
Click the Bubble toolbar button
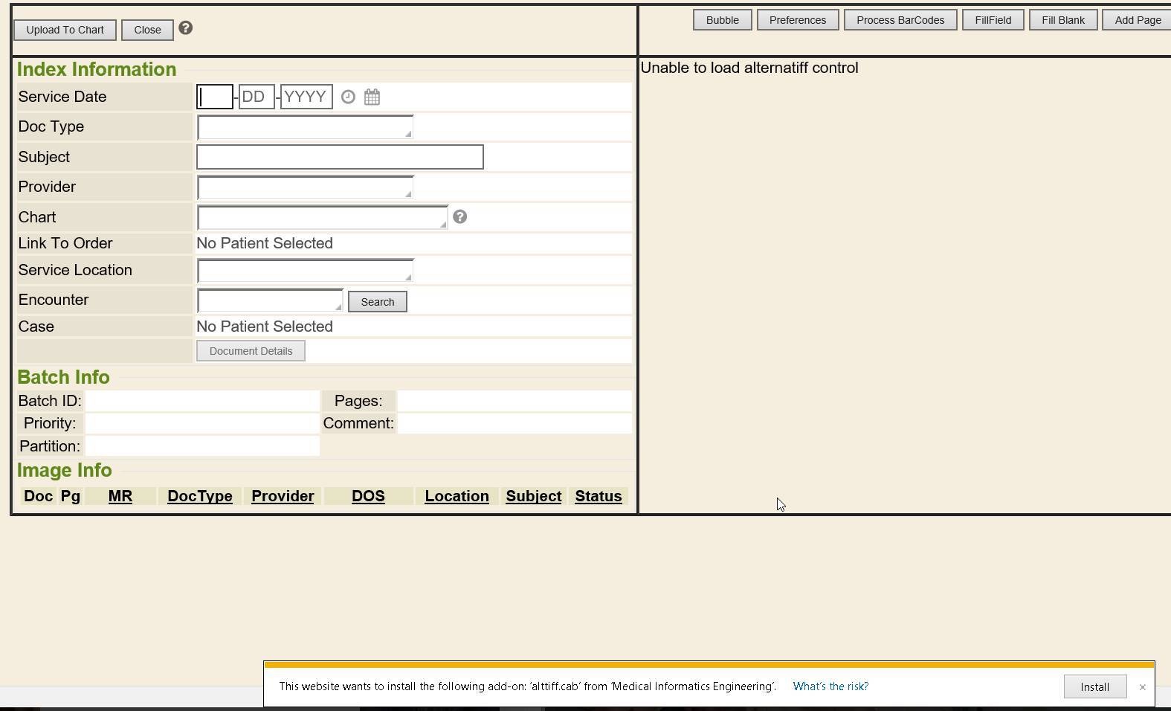pyautogui.click(x=722, y=20)
